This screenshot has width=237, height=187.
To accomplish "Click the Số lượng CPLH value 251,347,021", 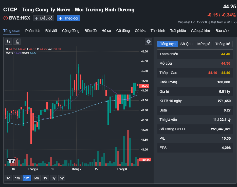I will tap(221, 129).
